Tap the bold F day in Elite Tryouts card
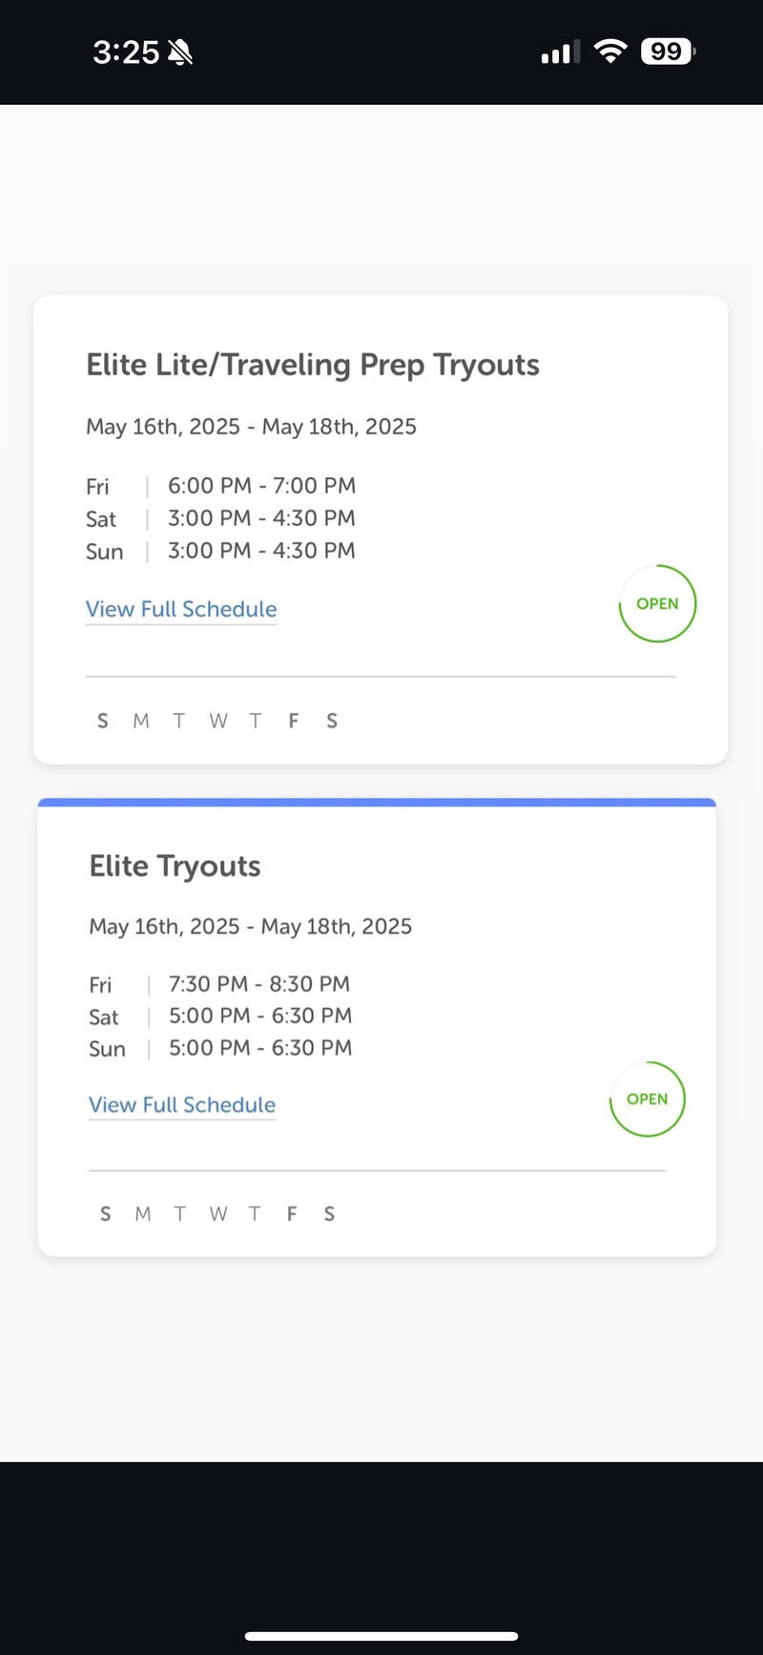This screenshot has height=1655, width=763. tap(291, 1213)
